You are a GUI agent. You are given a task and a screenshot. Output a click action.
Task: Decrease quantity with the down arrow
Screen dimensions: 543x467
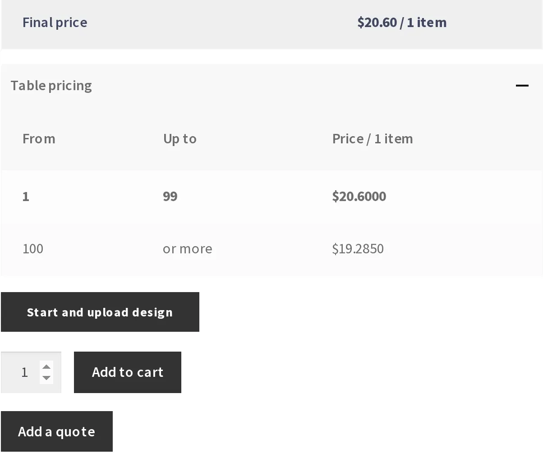[x=46, y=378]
